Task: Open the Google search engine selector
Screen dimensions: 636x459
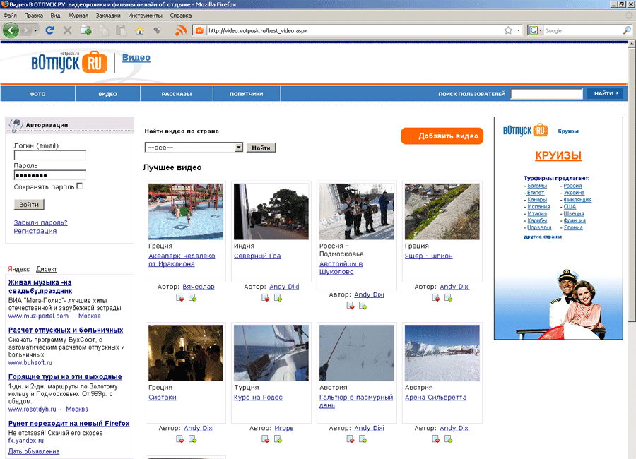Action: click(536, 30)
